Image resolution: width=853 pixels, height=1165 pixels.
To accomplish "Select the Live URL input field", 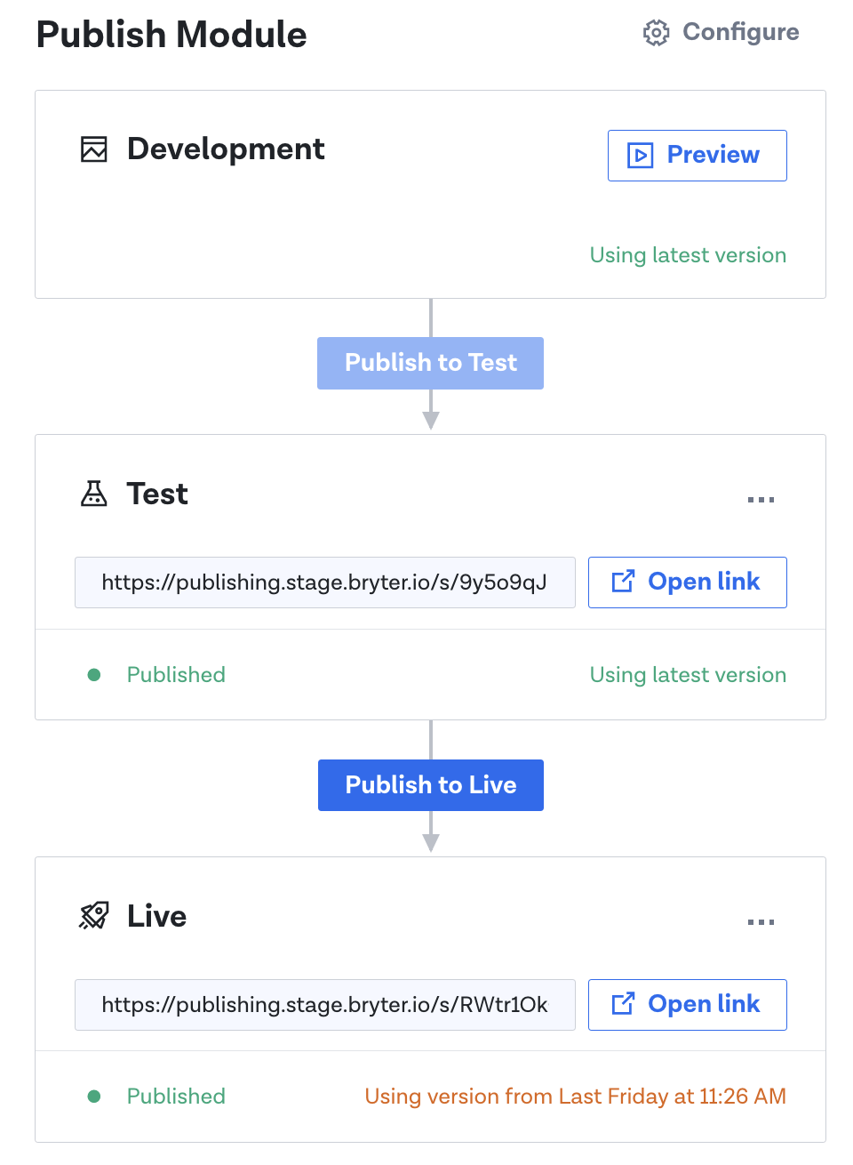I will (324, 1005).
